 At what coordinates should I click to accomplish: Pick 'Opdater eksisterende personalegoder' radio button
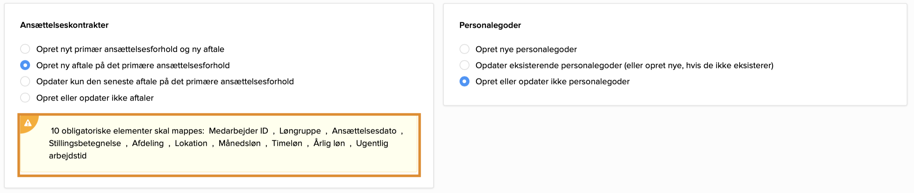tap(464, 65)
